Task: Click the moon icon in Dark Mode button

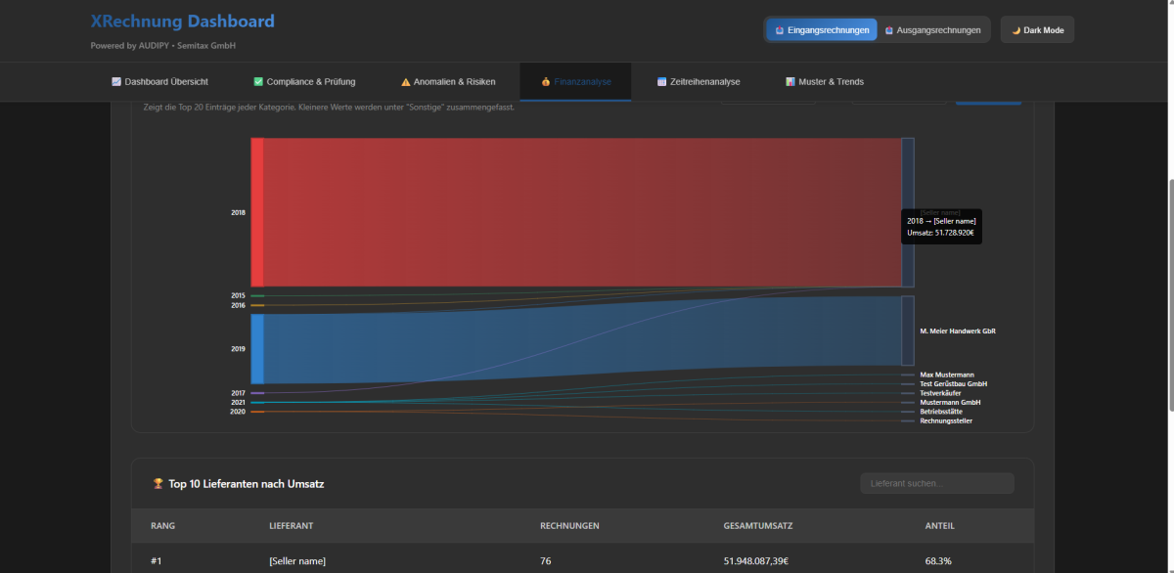Action: [1016, 30]
